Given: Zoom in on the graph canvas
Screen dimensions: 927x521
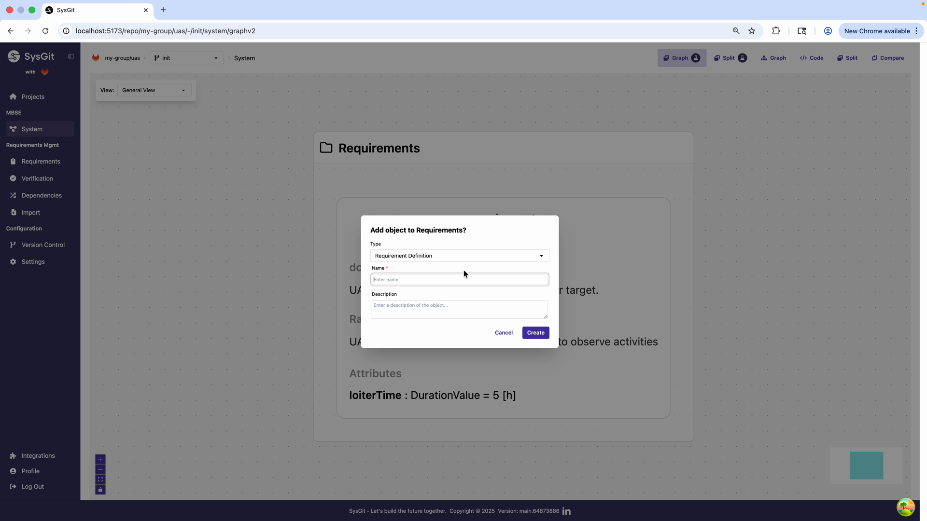Looking at the screenshot, I should tap(100, 459).
